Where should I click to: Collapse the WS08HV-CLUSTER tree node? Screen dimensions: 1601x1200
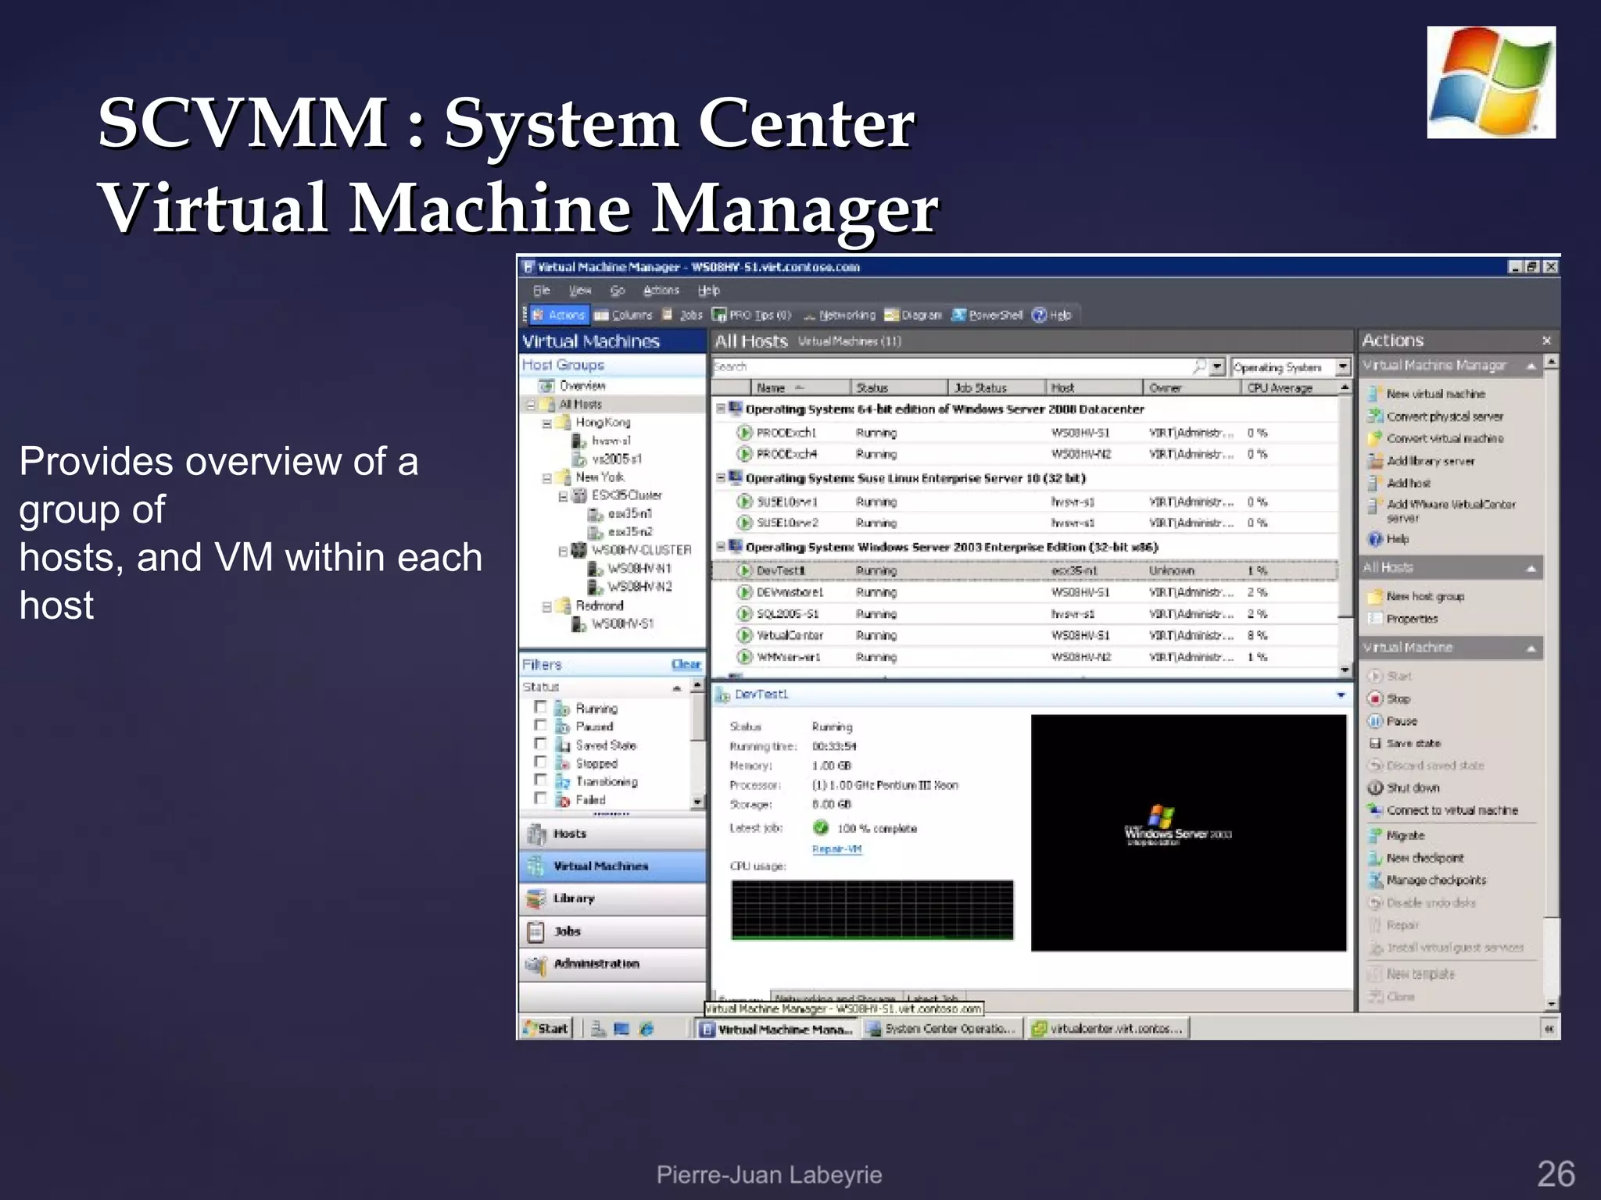click(563, 551)
